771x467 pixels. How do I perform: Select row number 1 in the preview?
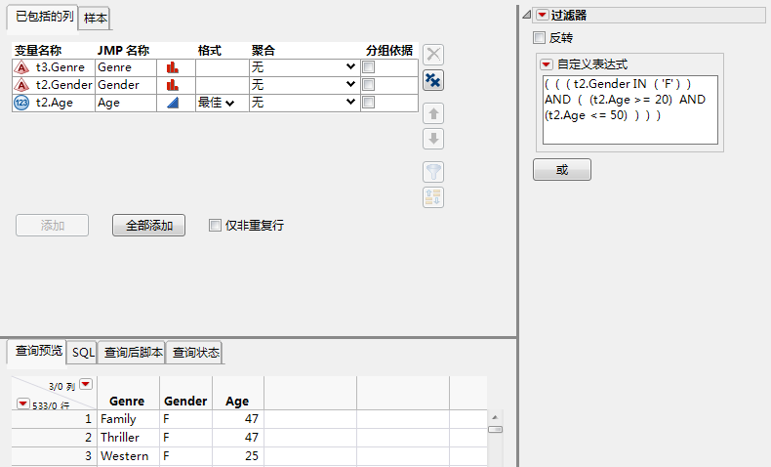(54, 419)
